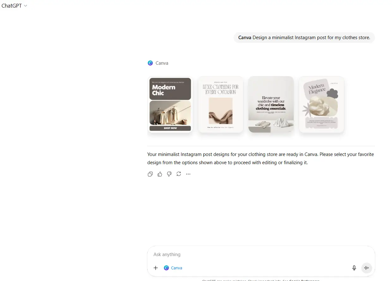This screenshot has width=392, height=281.
Task: Click the microphone dictation icon
Action: [x=354, y=268]
